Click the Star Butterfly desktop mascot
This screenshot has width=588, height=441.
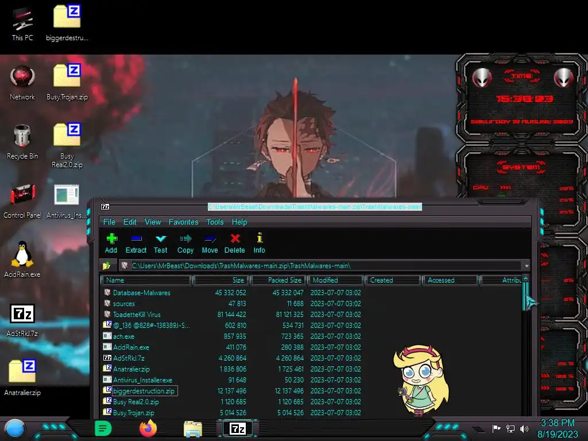tap(421, 380)
